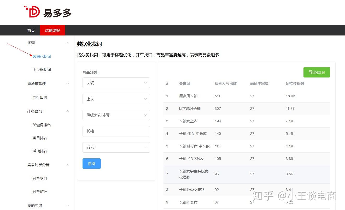Open the 女装 category dropdown
Screen dimensions: 345x210
coord(116,83)
